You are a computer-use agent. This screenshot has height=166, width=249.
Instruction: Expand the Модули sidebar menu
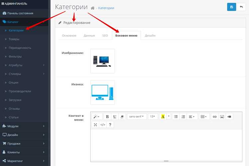click(24, 126)
